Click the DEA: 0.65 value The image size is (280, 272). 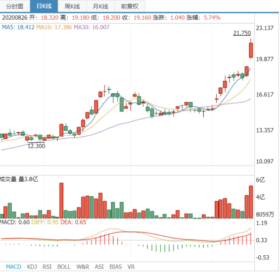pos(73,222)
